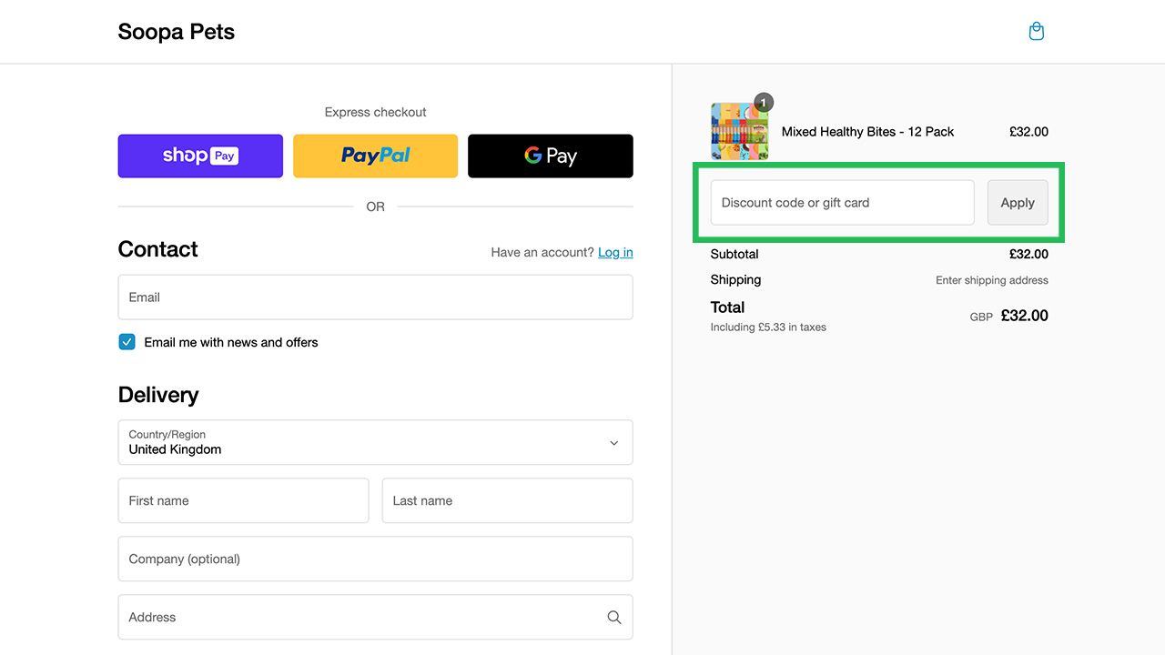
Task: Focus the Discount code or gift card field
Action: (842, 203)
